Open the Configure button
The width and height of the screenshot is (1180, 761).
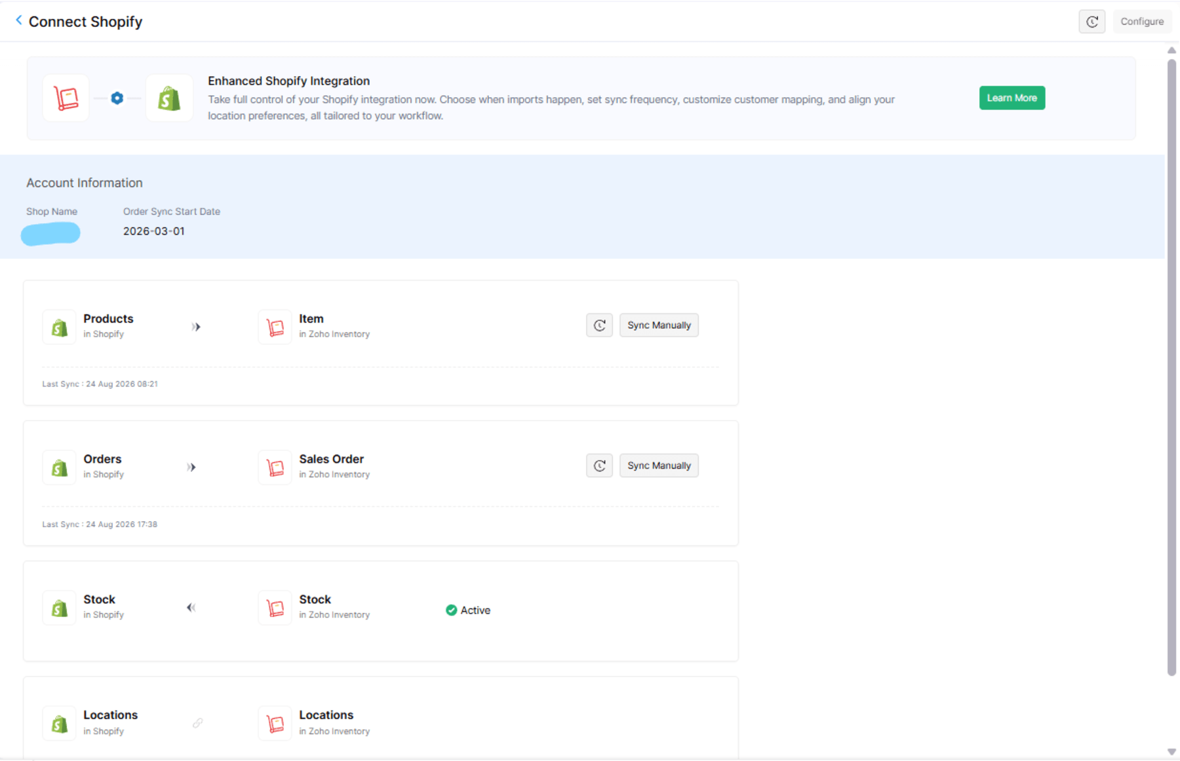[x=1142, y=22]
